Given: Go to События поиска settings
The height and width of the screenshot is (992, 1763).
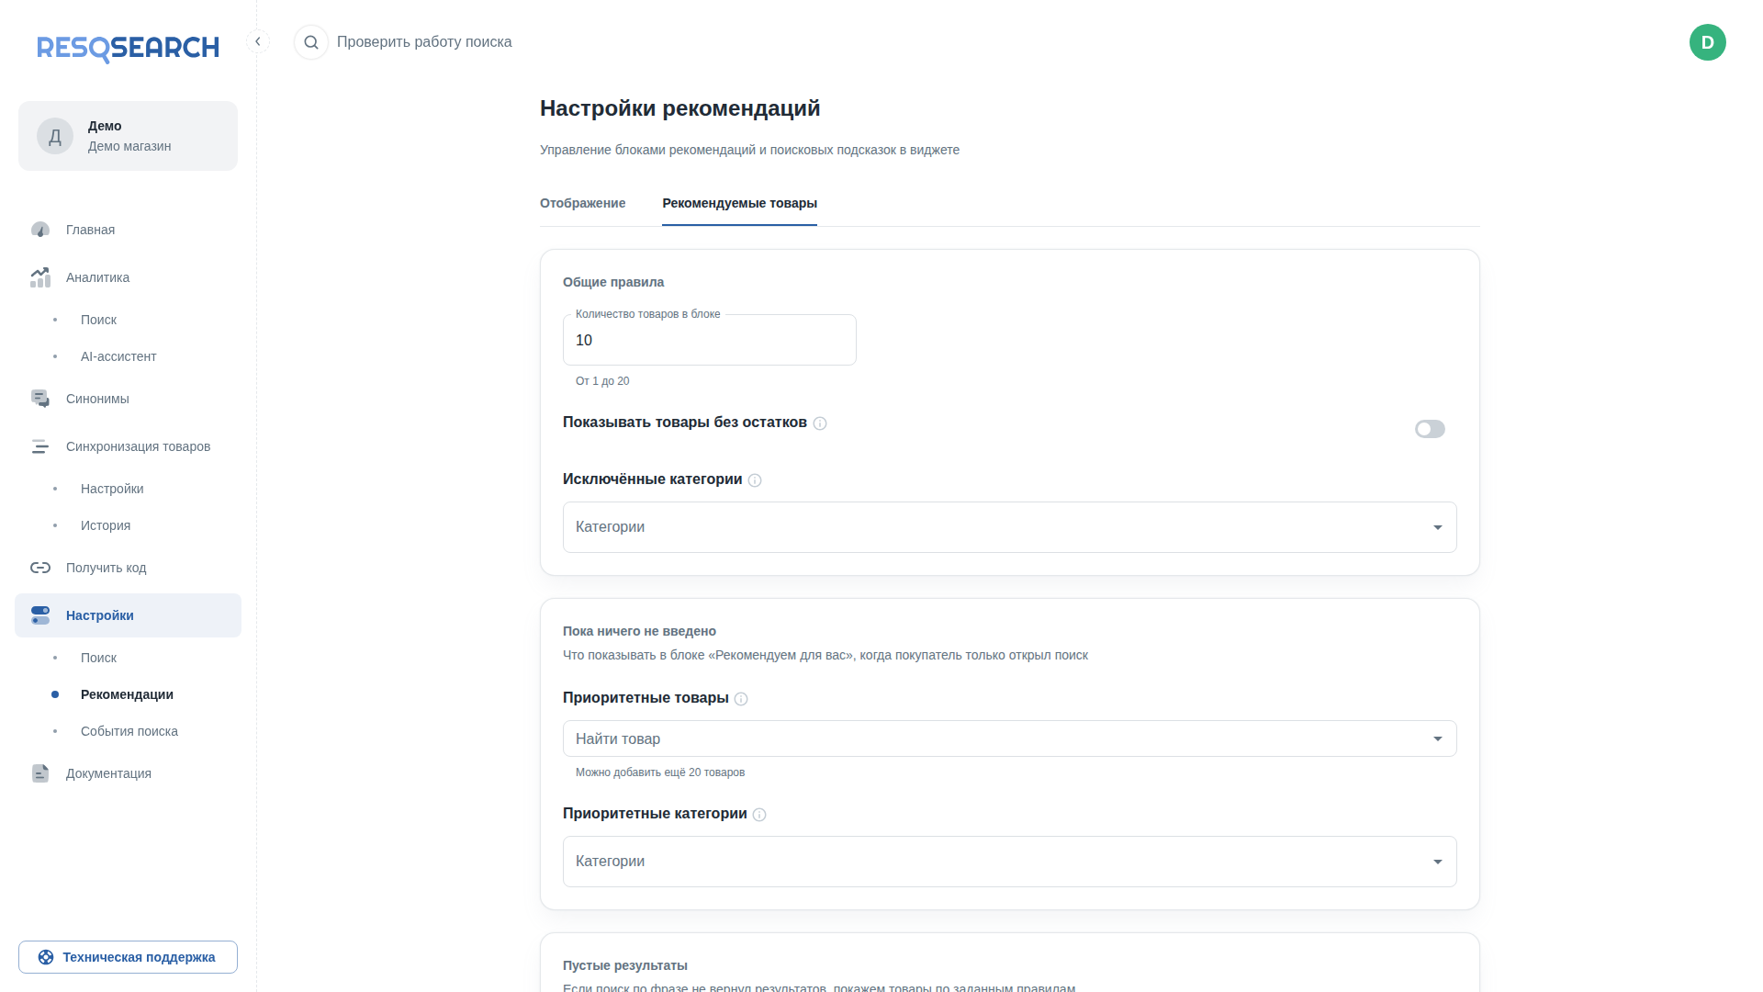Looking at the screenshot, I should (129, 731).
